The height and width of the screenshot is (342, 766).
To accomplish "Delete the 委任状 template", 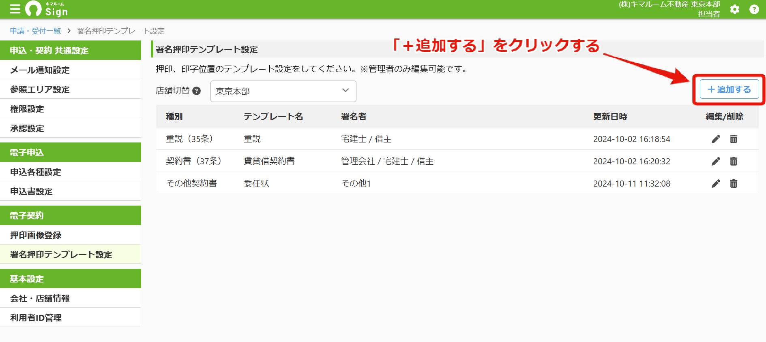I will [734, 184].
